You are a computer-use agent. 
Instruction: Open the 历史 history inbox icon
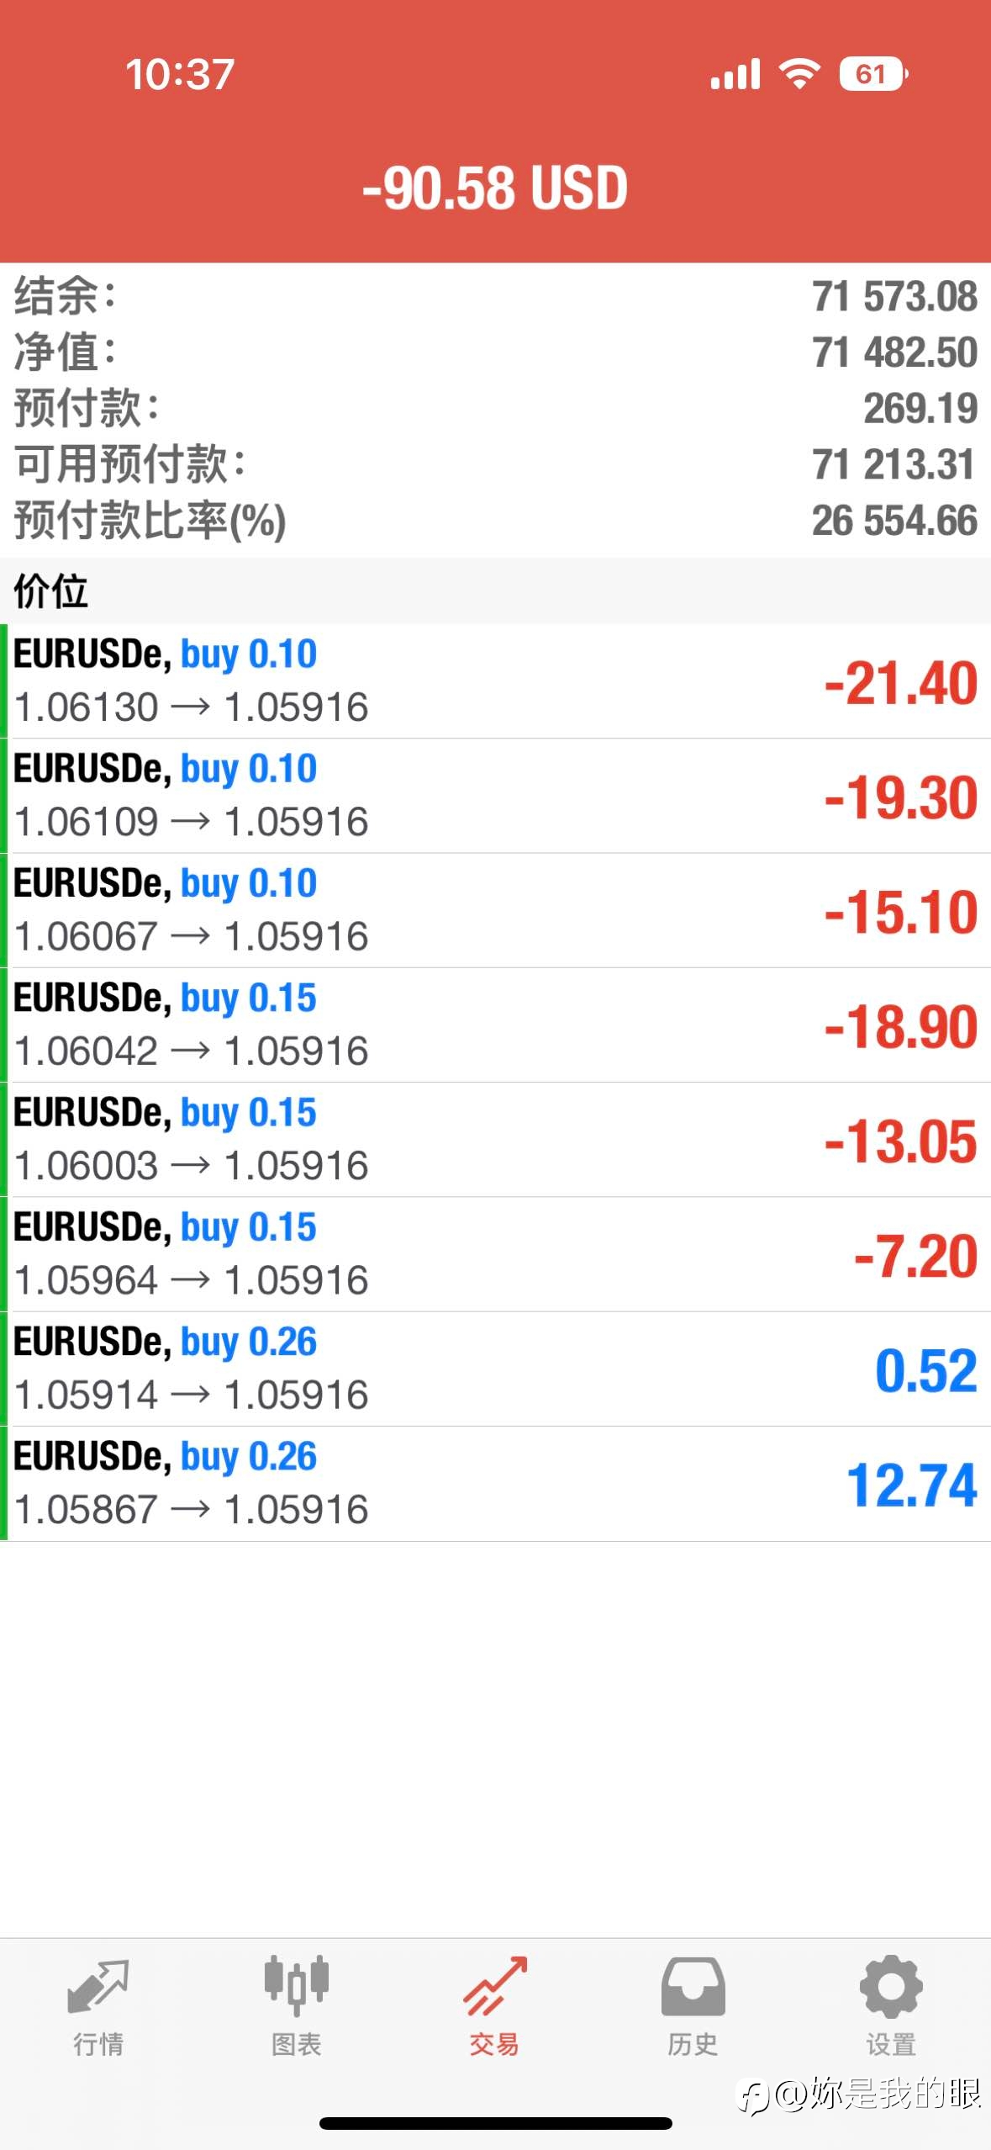tap(693, 1986)
